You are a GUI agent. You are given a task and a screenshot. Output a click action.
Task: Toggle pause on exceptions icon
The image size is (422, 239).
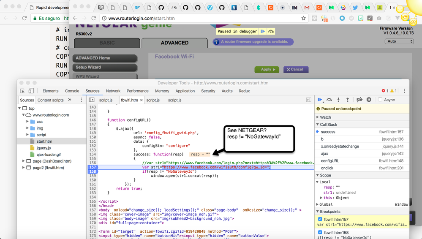coord(369,100)
